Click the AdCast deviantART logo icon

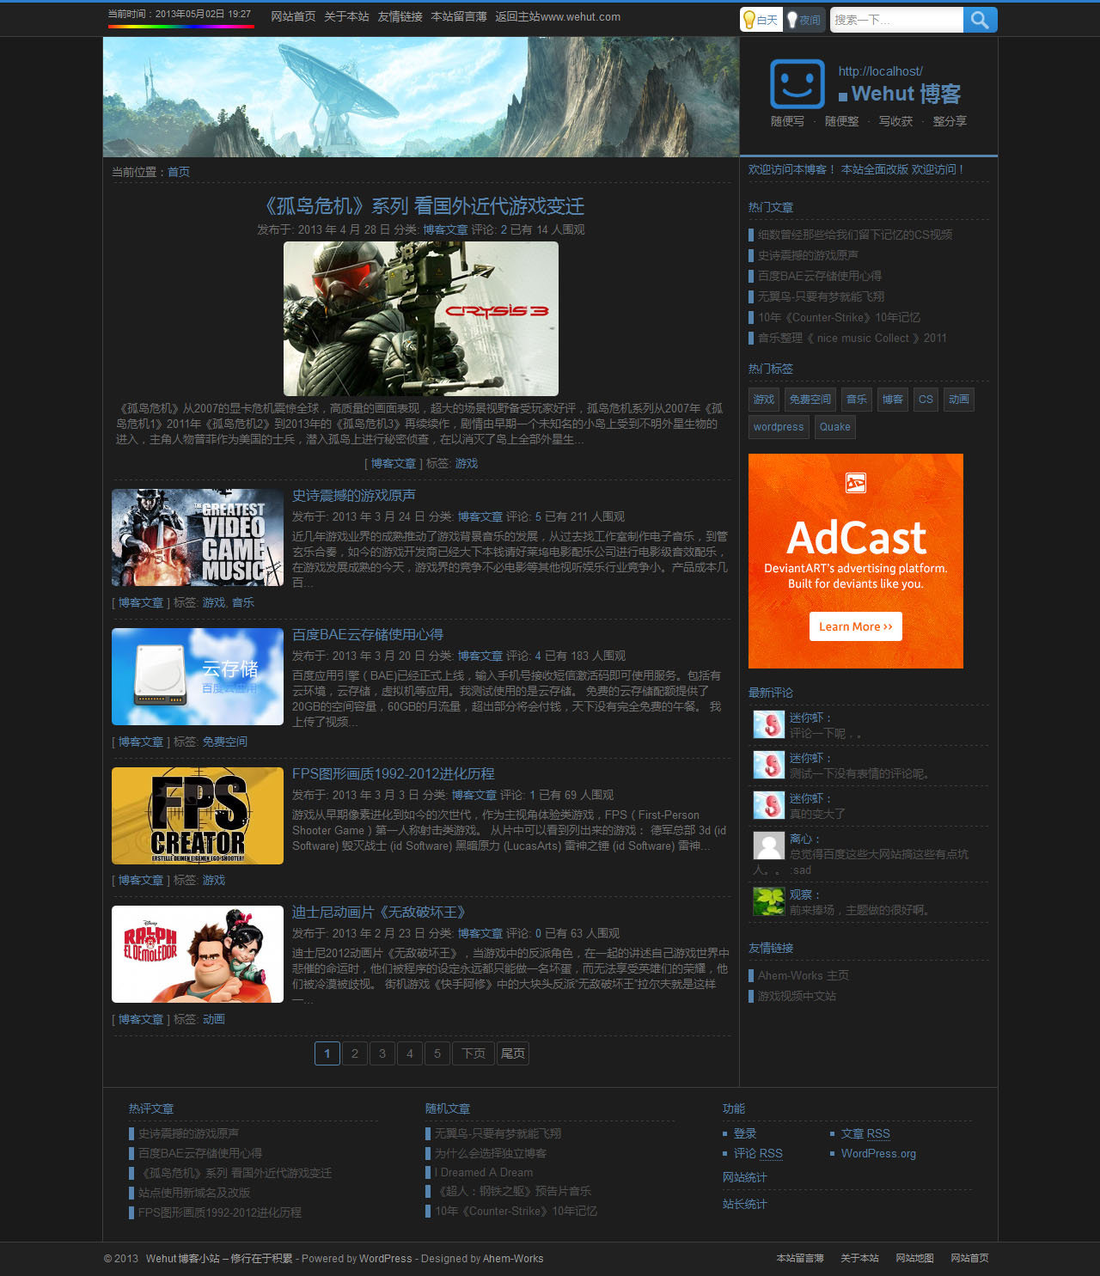(x=856, y=483)
